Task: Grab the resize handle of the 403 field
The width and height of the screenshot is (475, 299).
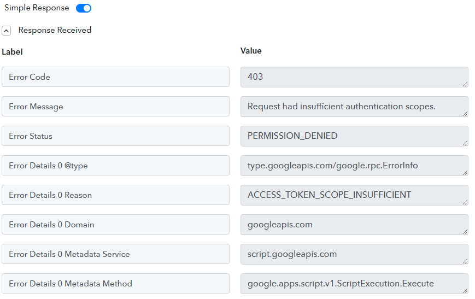Action: [x=465, y=84]
